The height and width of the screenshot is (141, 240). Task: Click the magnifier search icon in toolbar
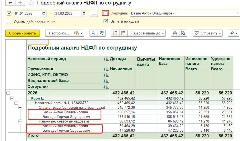(93, 33)
